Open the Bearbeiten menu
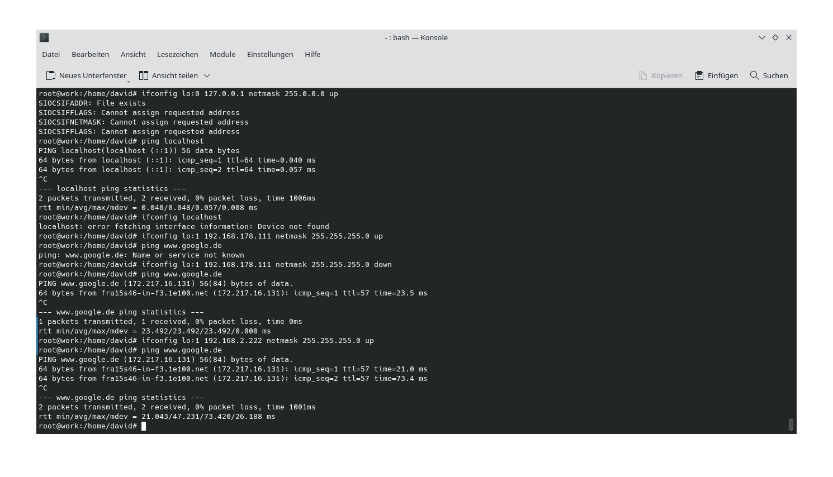The width and height of the screenshot is (833, 477). (x=90, y=54)
